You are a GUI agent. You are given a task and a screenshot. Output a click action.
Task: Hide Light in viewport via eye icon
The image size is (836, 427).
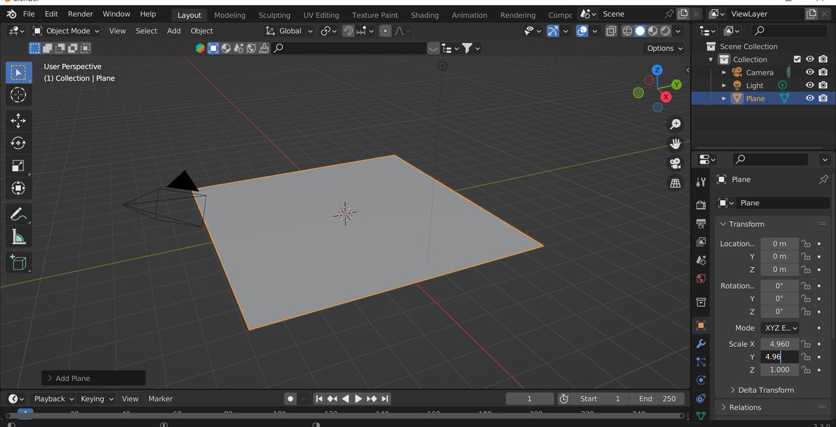[810, 86]
